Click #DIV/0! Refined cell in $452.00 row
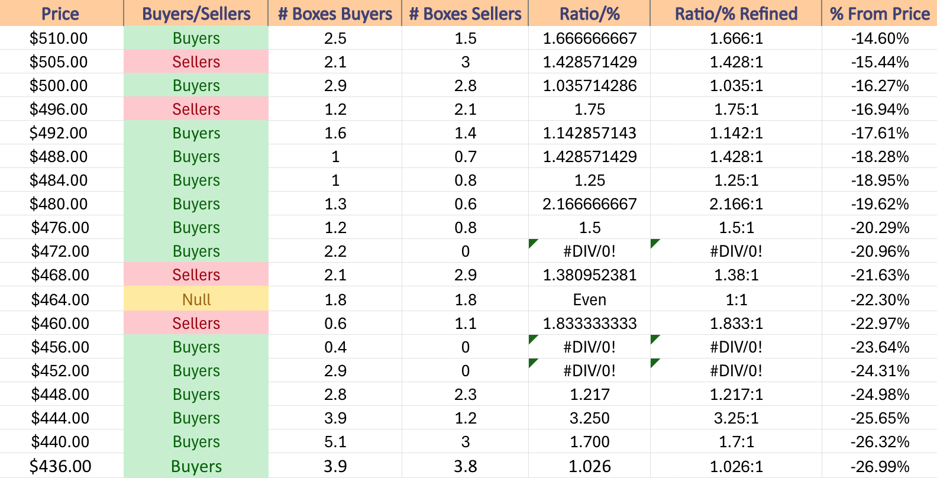 736,370
